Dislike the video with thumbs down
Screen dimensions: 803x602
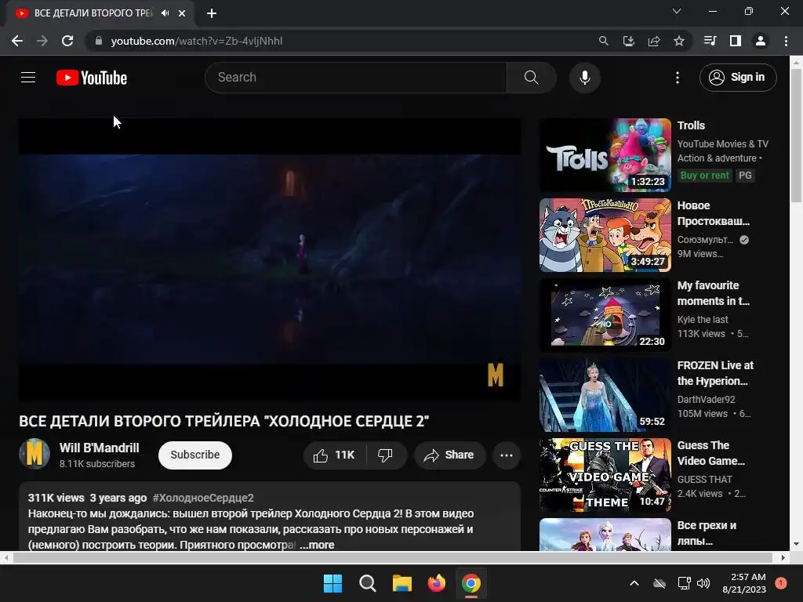tap(386, 455)
